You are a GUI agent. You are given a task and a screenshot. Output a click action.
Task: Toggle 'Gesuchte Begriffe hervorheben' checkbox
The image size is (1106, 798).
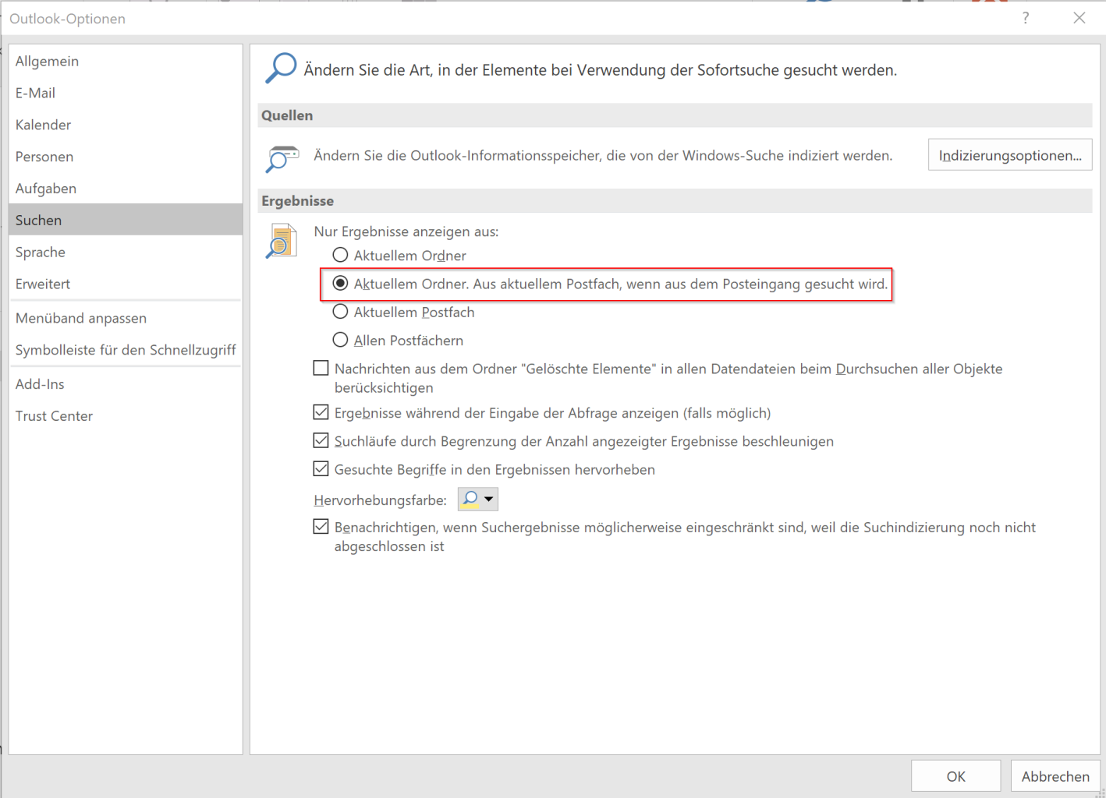point(321,469)
